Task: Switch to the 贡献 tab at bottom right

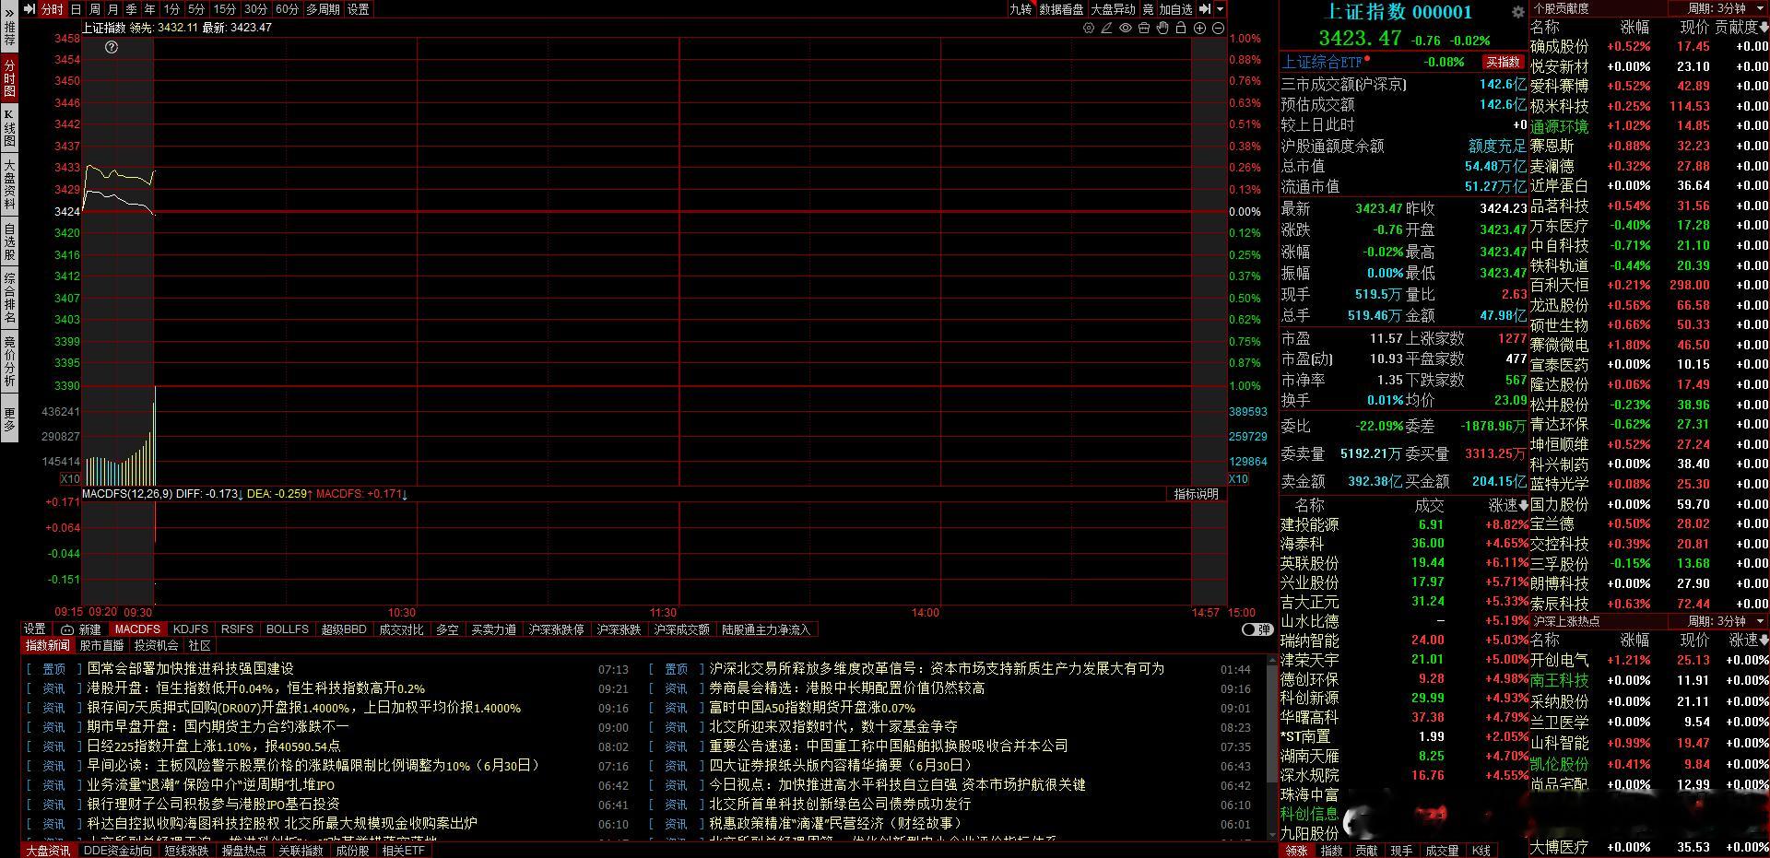Action: click(x=1366, y=851)
